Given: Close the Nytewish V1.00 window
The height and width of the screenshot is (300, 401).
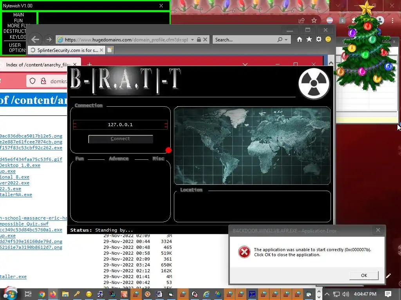Looking at the screenshot, I should coord(161,5).
